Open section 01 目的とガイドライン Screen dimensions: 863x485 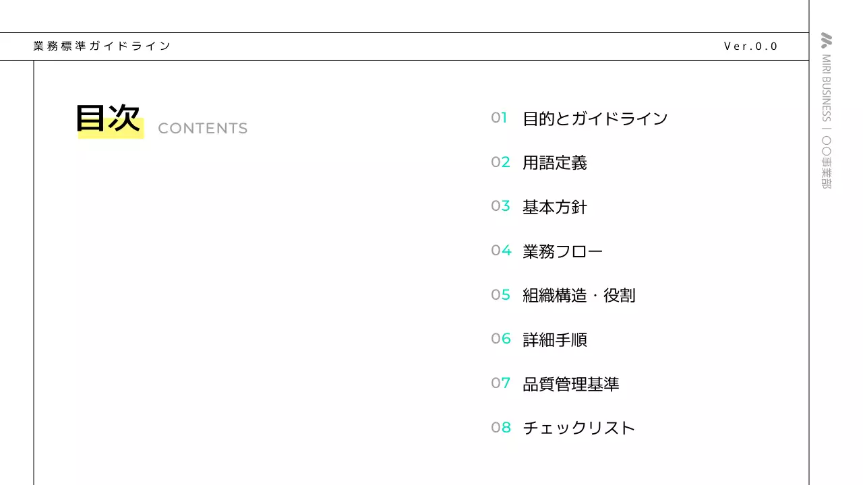click(595, 119)
